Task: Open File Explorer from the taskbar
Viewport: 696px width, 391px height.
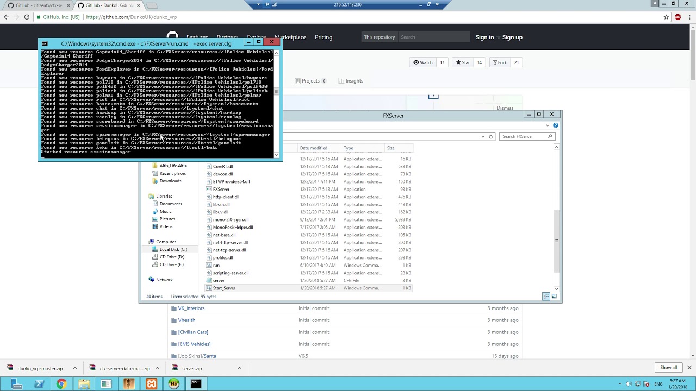Action: pos(84,384)
